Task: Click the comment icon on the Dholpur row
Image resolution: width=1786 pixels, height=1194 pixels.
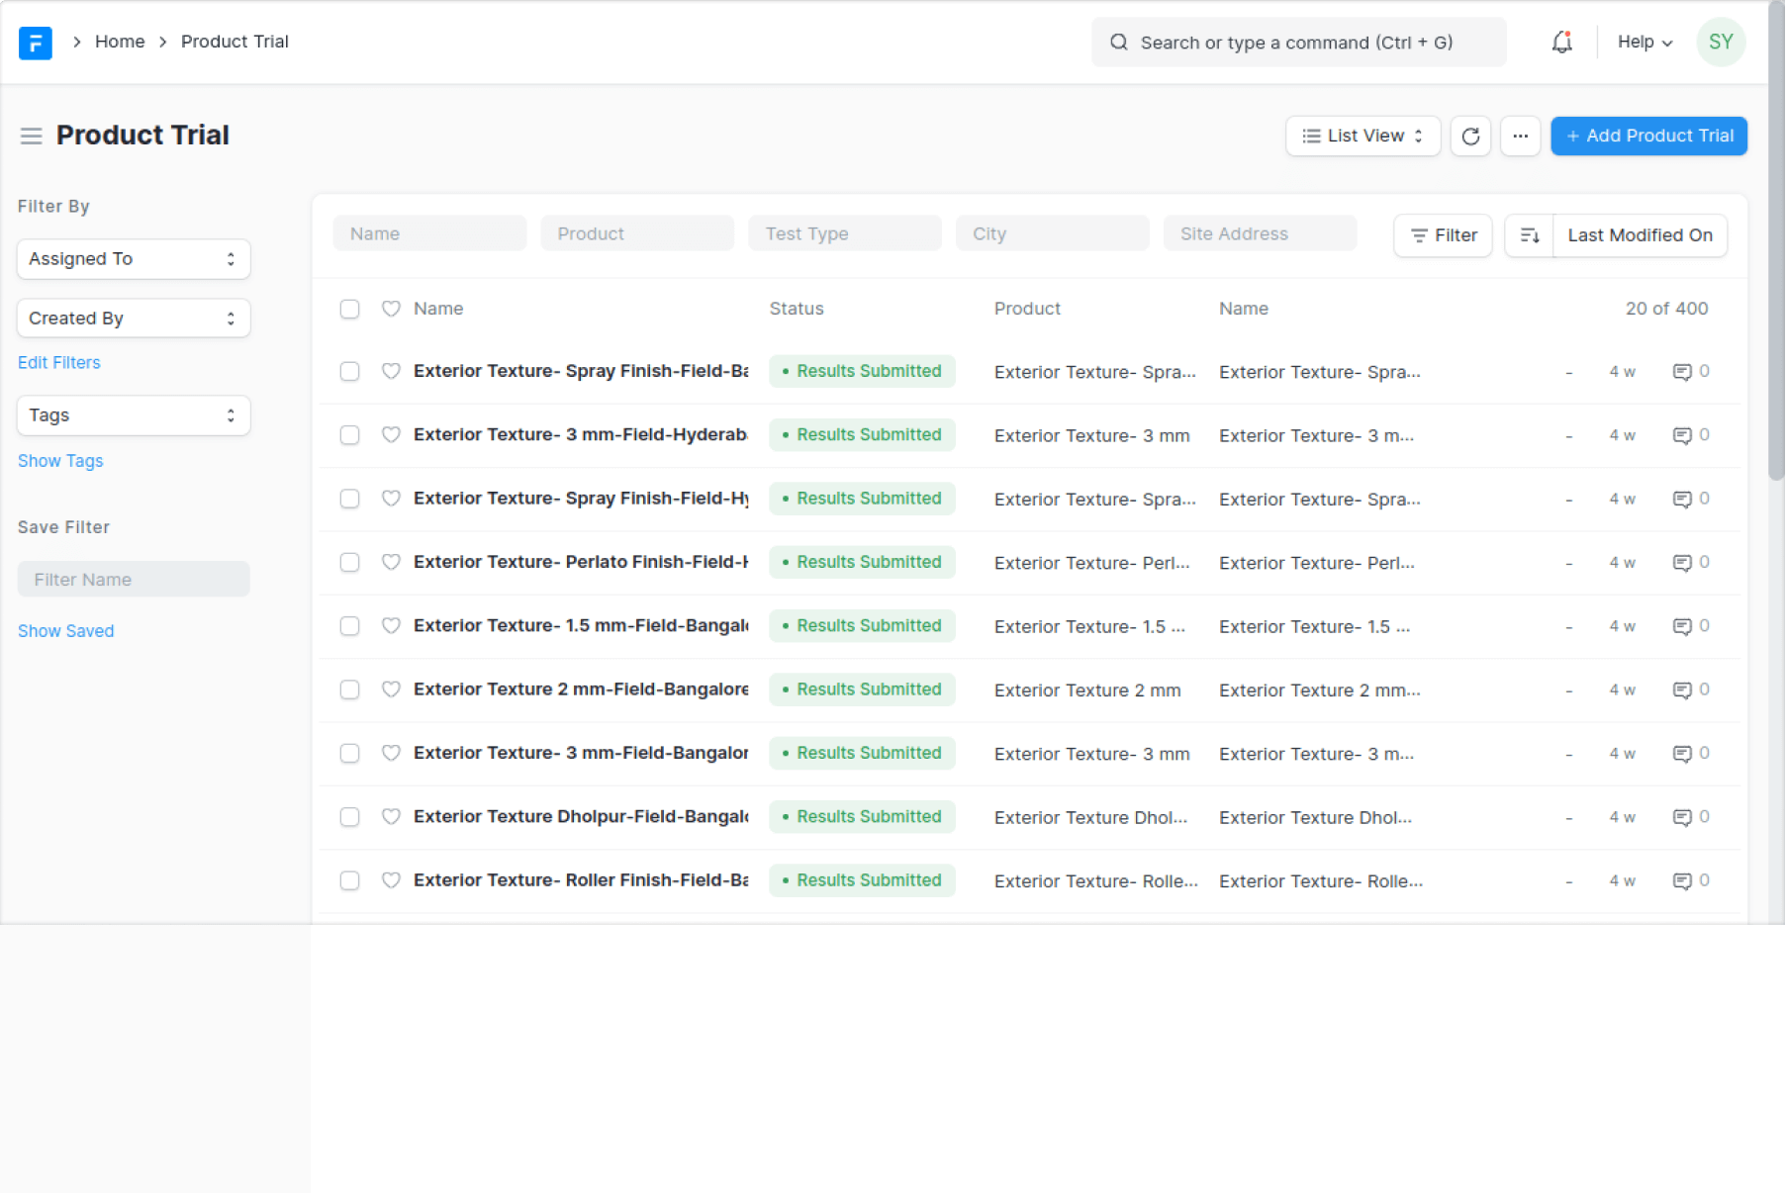Action: (x=1681, y=817)
